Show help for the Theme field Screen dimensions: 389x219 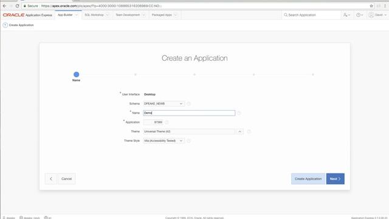coord(249,131)
